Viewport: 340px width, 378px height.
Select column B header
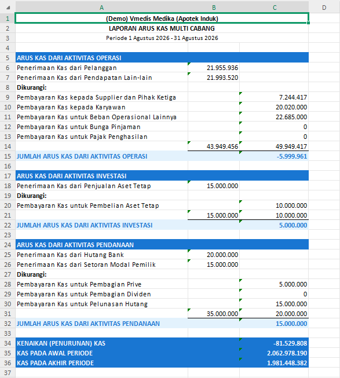(214, 8)
